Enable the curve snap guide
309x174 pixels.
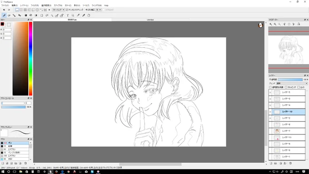point(41,10)
